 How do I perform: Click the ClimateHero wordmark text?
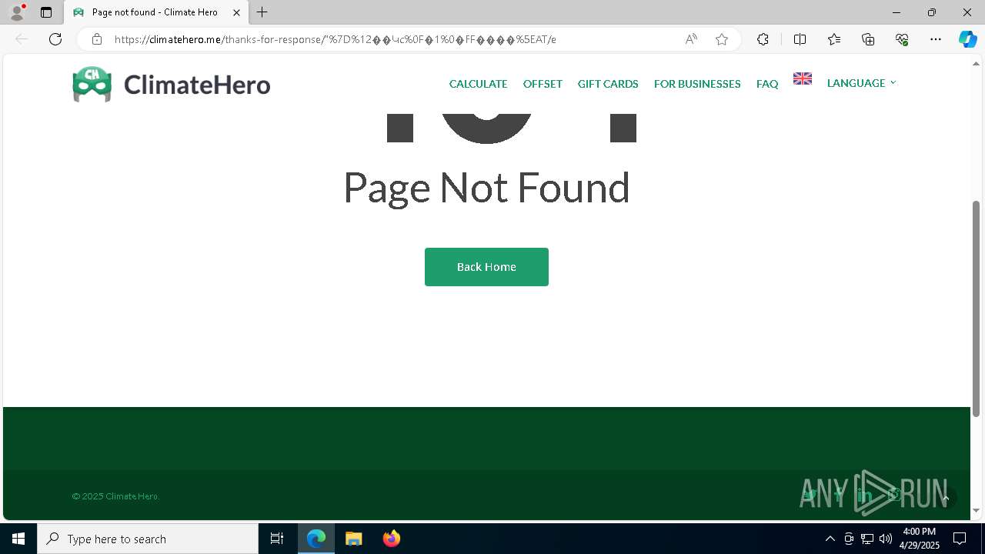click(197, 85)
